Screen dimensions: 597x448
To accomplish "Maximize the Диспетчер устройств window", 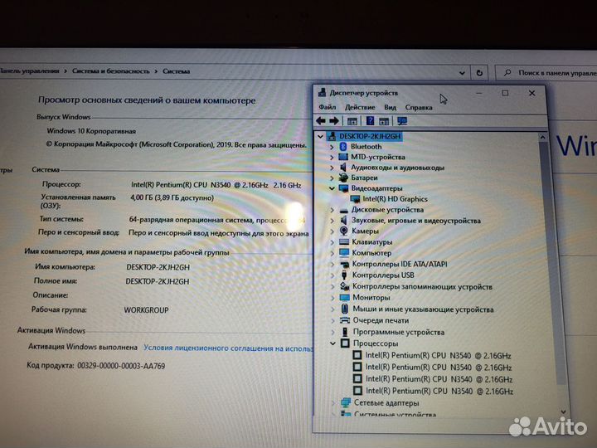I will (505, 93).
